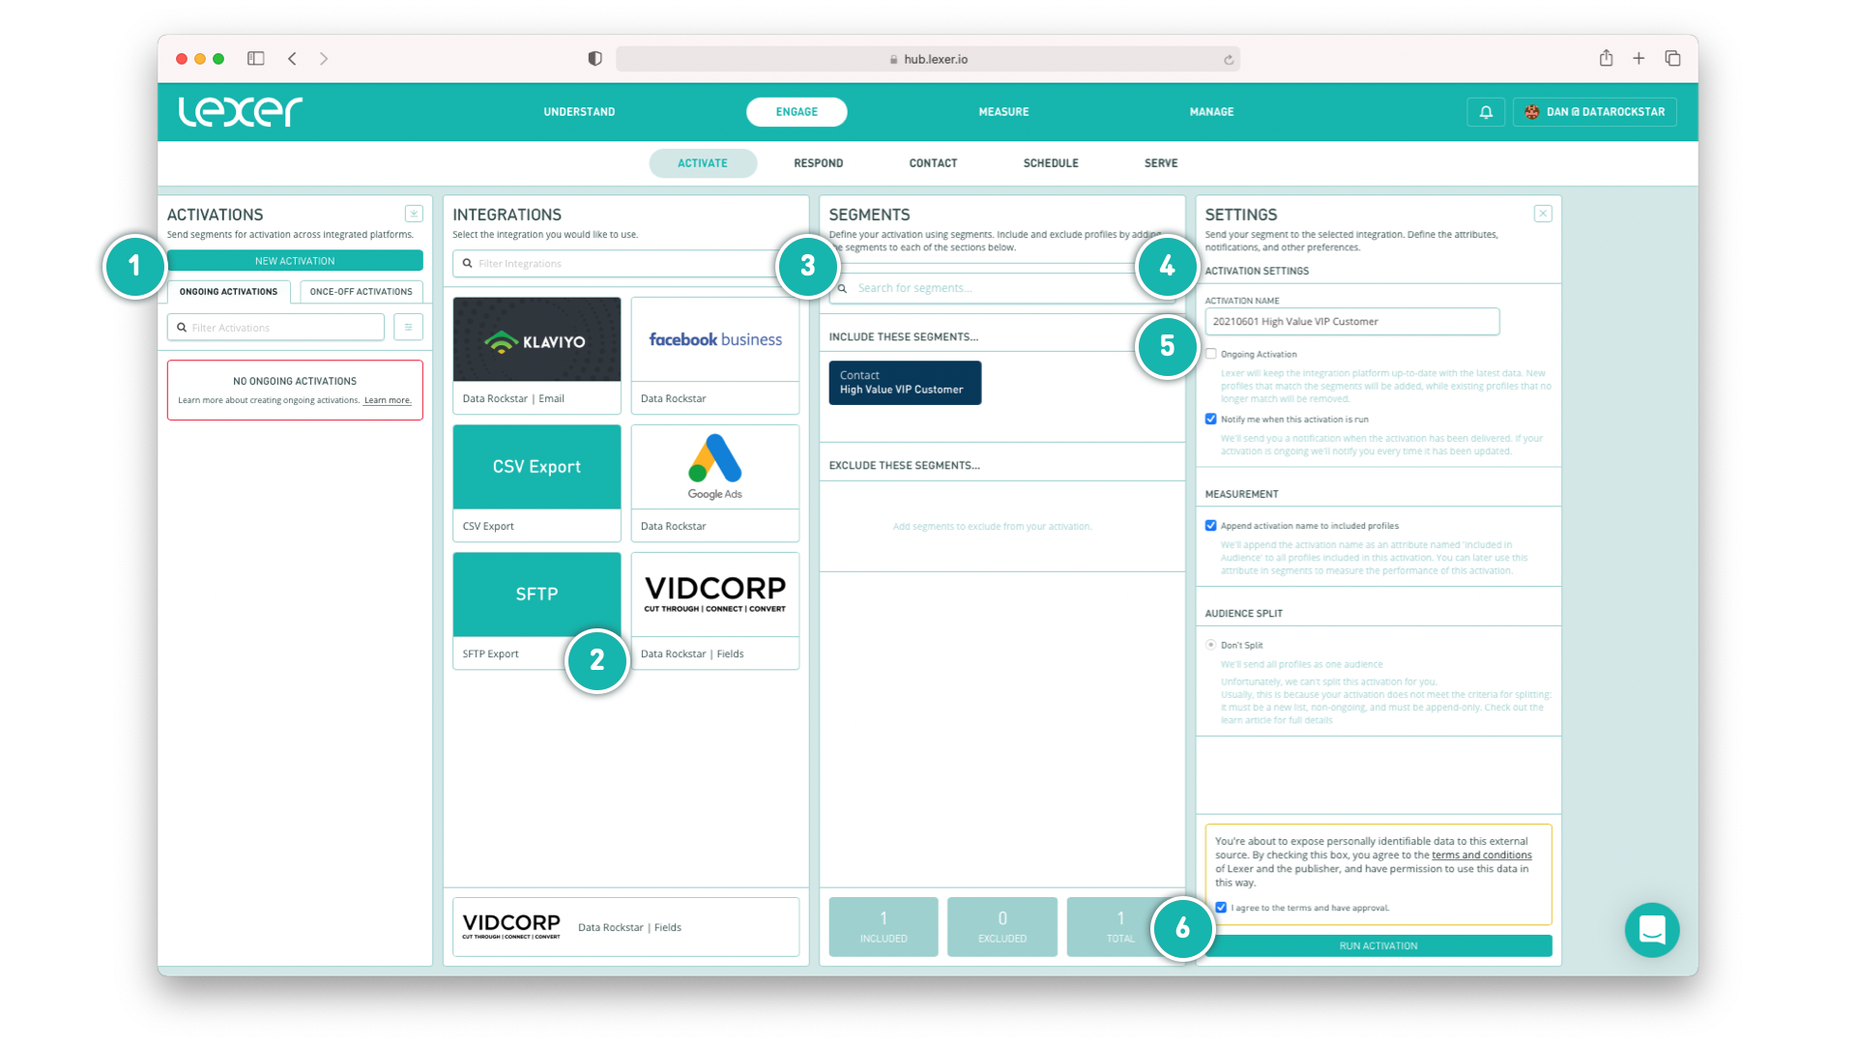
Task: Open the chat support widget
Action: [1652, 930]
